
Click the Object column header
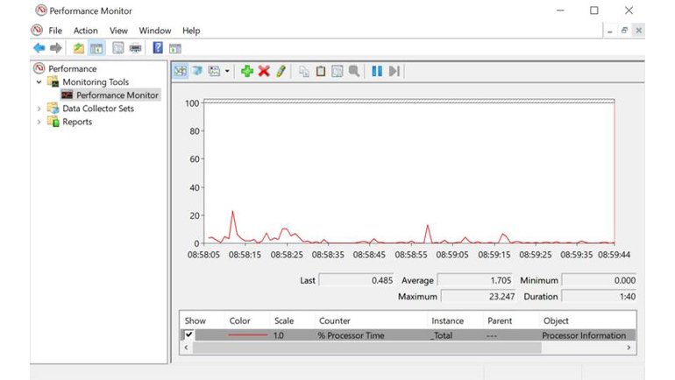[556, 320]
